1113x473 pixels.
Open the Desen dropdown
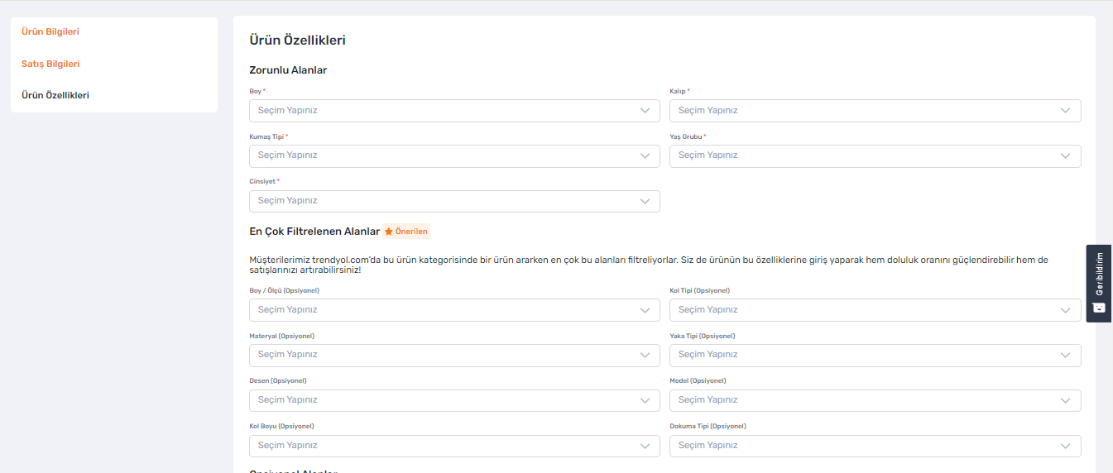point(454,400)
